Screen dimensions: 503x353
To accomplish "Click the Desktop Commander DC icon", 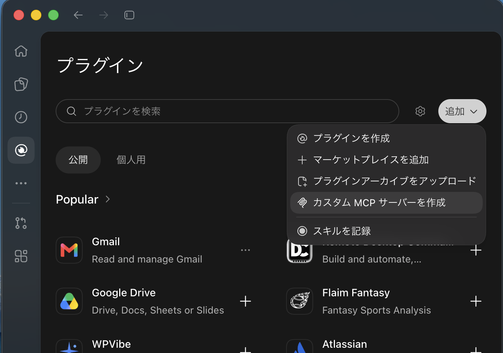I will pos(300,251).
